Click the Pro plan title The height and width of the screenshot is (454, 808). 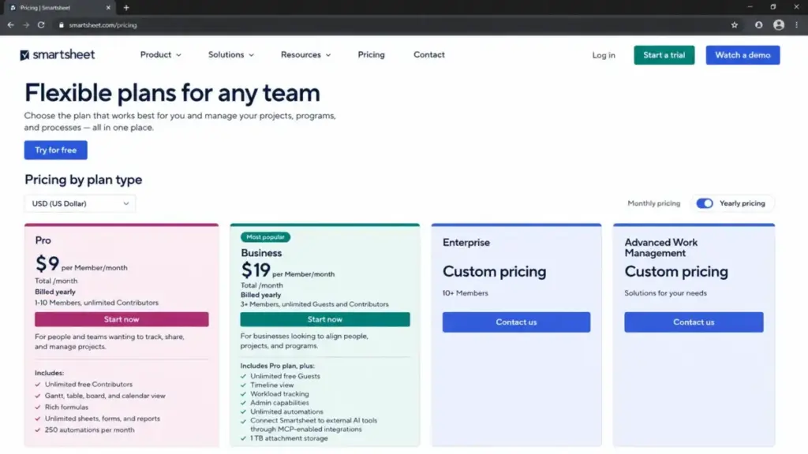[x=43, y=240]
